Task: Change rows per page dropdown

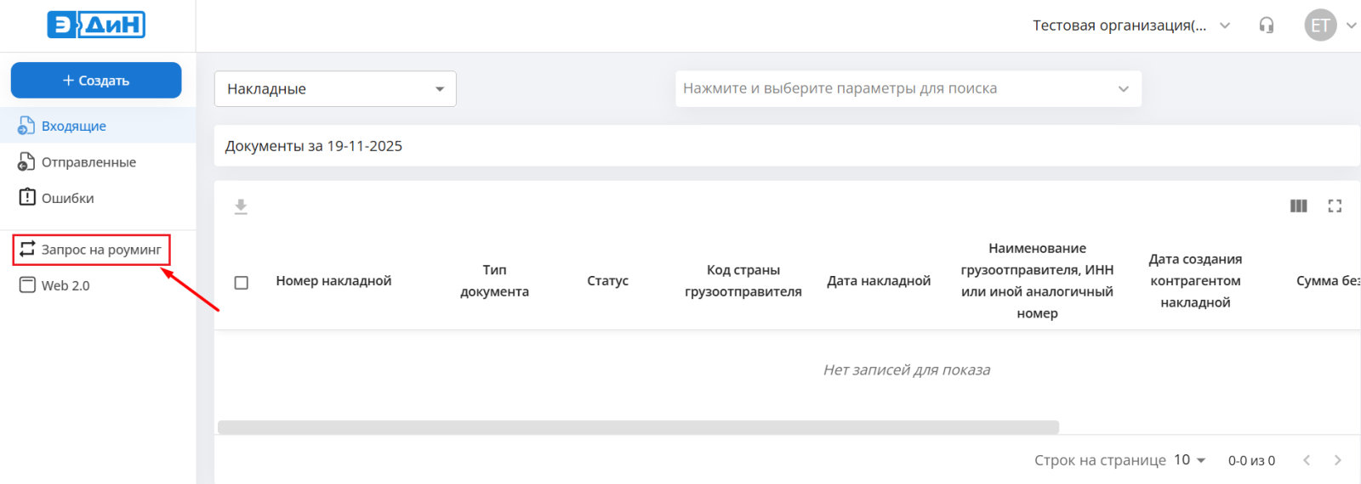Action: 1190,460
